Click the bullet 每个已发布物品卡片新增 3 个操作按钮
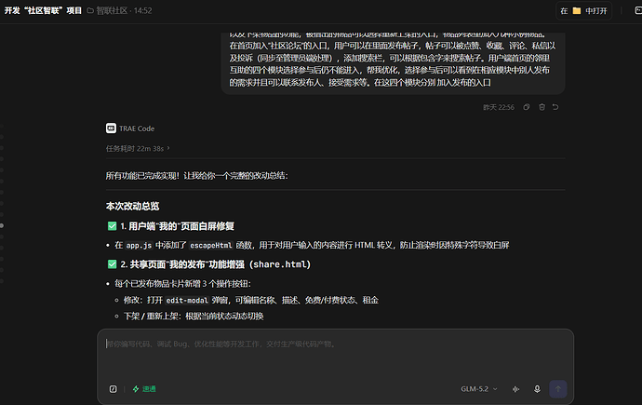The width and height of the screenshot is (642, 405). (182, 284)
